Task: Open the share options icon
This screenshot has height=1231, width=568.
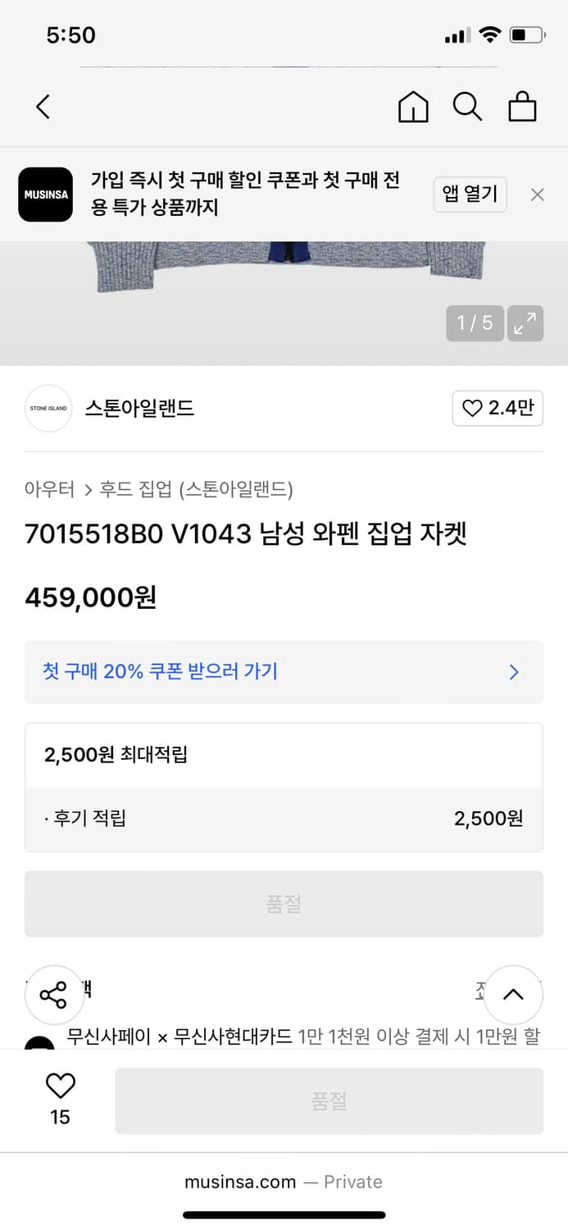Action: pos(54,995)
